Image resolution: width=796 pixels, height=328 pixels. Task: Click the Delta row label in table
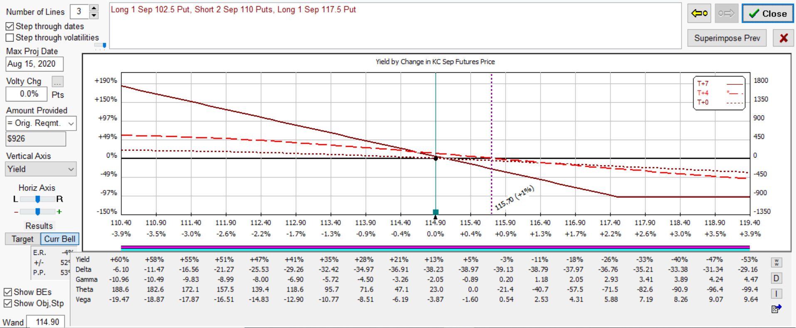[83, 269]
